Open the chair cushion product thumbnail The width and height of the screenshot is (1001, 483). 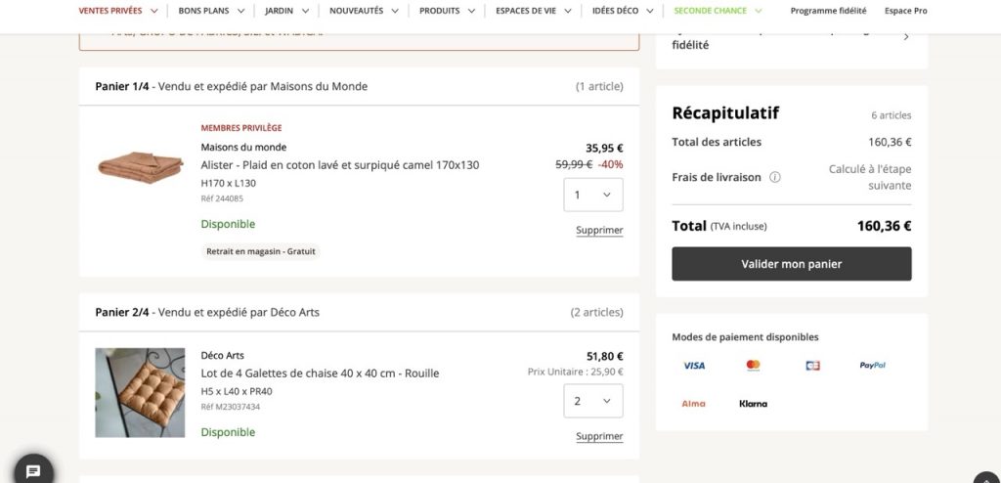(140, 393)
